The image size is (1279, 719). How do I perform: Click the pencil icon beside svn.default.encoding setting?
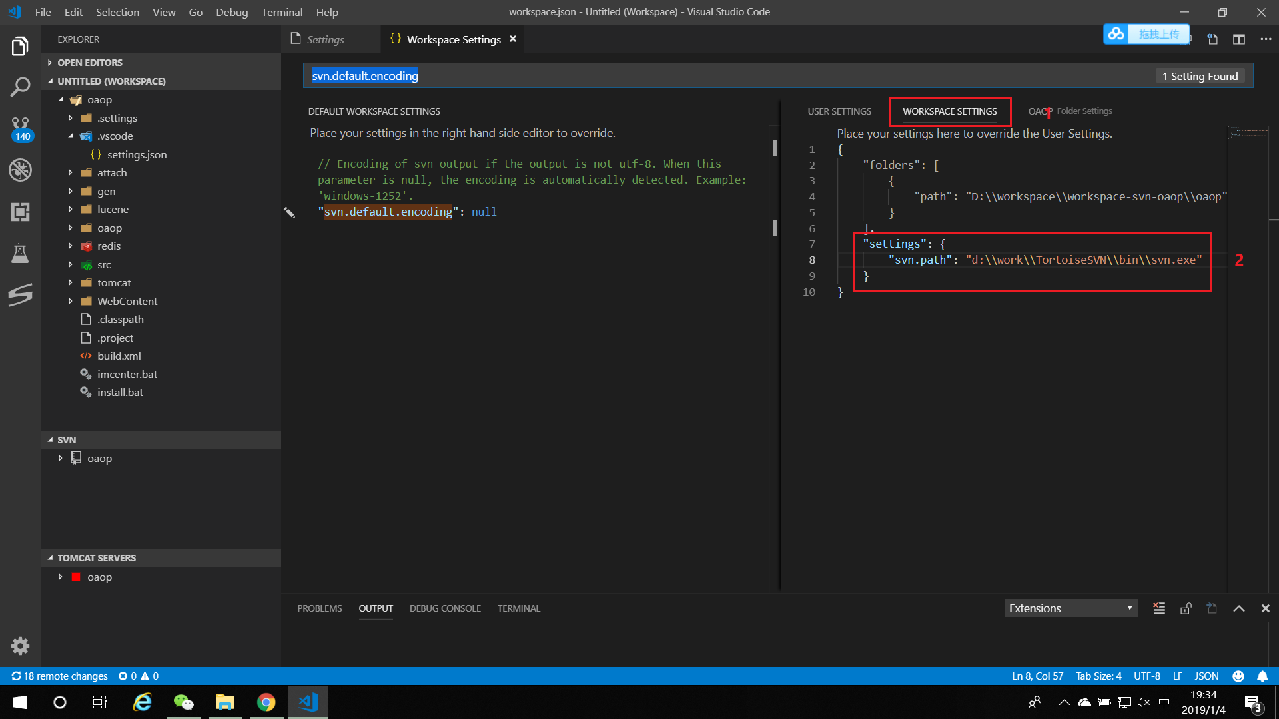coord(289,212)
